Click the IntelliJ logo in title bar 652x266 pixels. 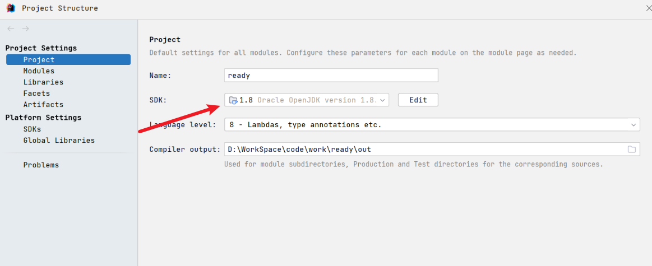click(x=11, y=8)
